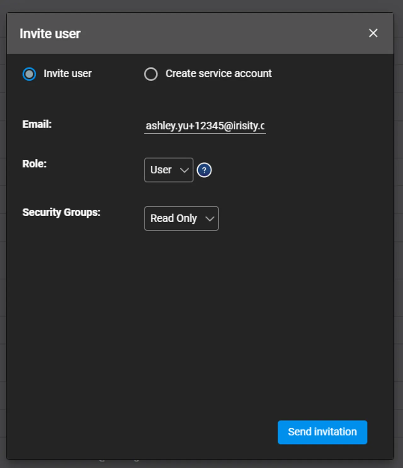The image size is (403, 468).
Task: Click the 'Create service account' label text
Action: (219, 73)
